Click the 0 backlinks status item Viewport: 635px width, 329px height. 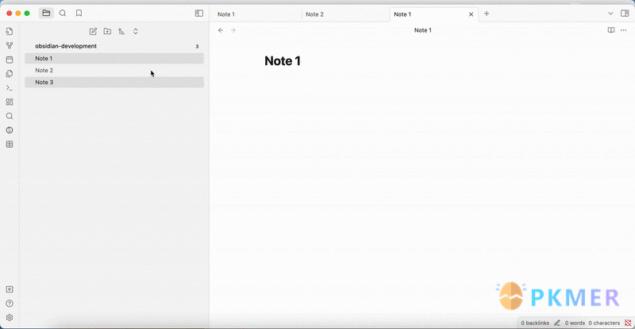click(534, 323)
